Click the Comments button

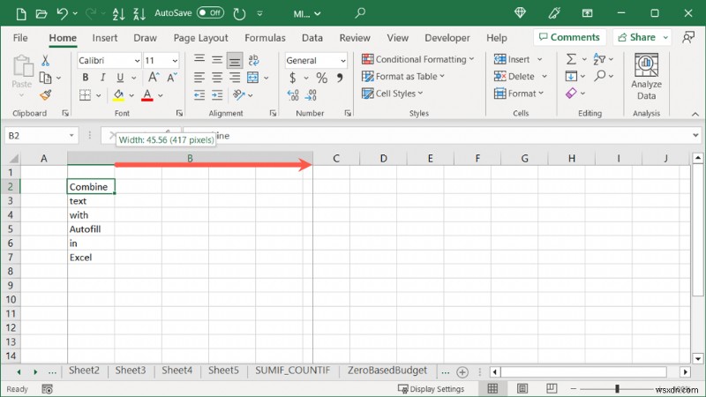point(569,37)
